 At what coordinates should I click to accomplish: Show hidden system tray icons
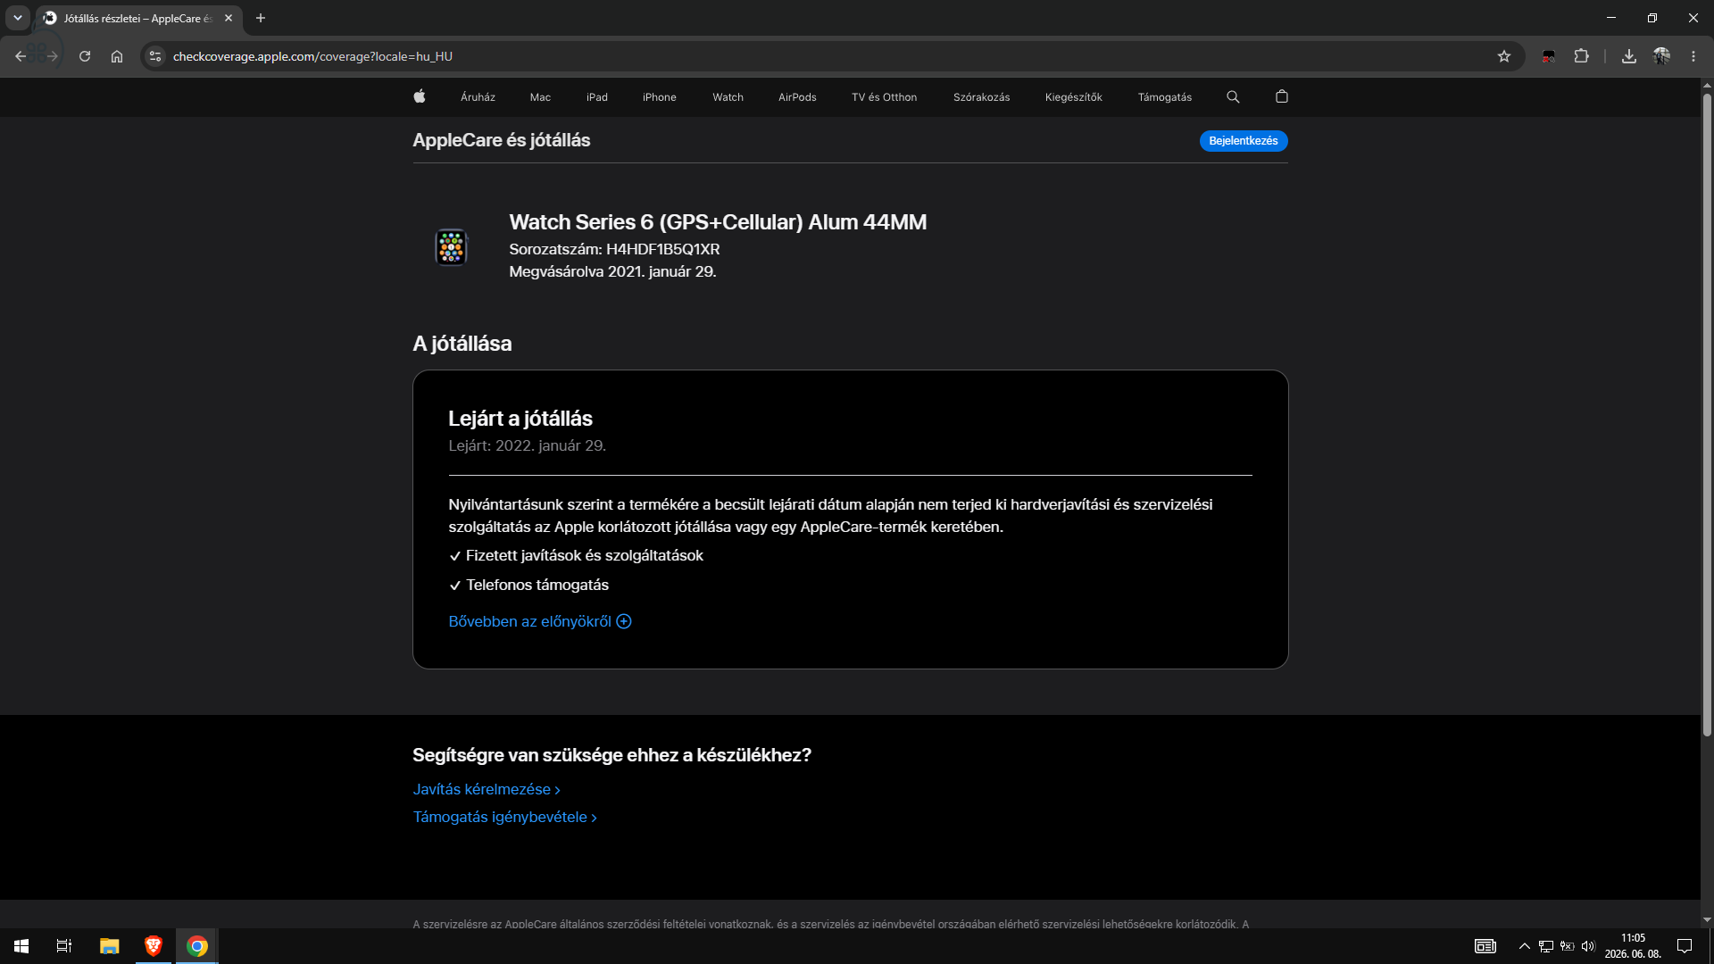tap(1525, 946)
